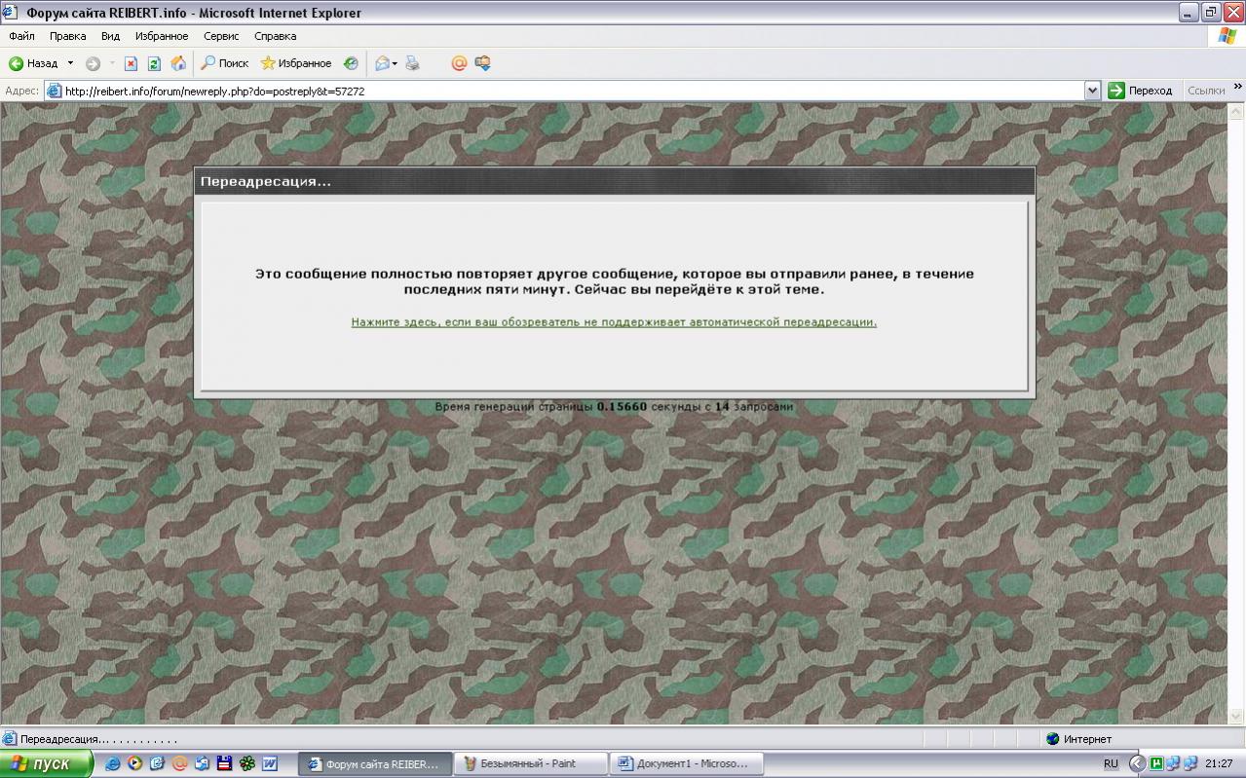Restore down the Internet Explorer window

pos(1211,13)
